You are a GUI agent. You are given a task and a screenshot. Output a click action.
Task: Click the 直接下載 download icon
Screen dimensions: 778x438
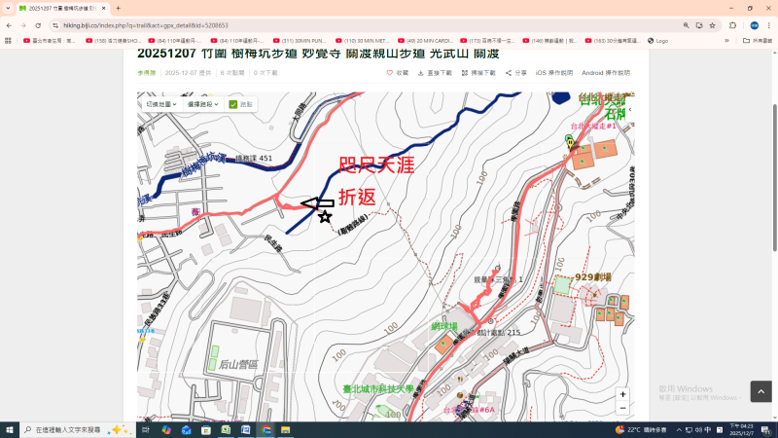click(x=421, y=73)
